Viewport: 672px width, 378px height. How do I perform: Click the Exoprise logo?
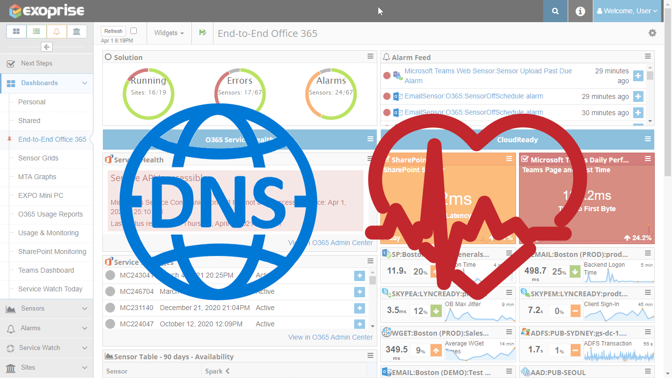[x=47, y=11]
